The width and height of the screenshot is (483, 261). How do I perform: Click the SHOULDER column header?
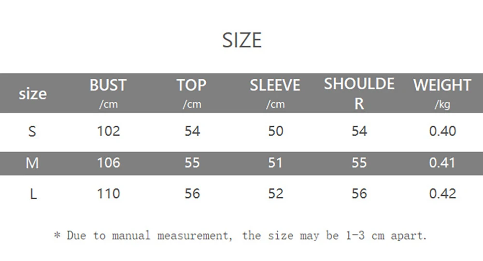pos(359,93)
